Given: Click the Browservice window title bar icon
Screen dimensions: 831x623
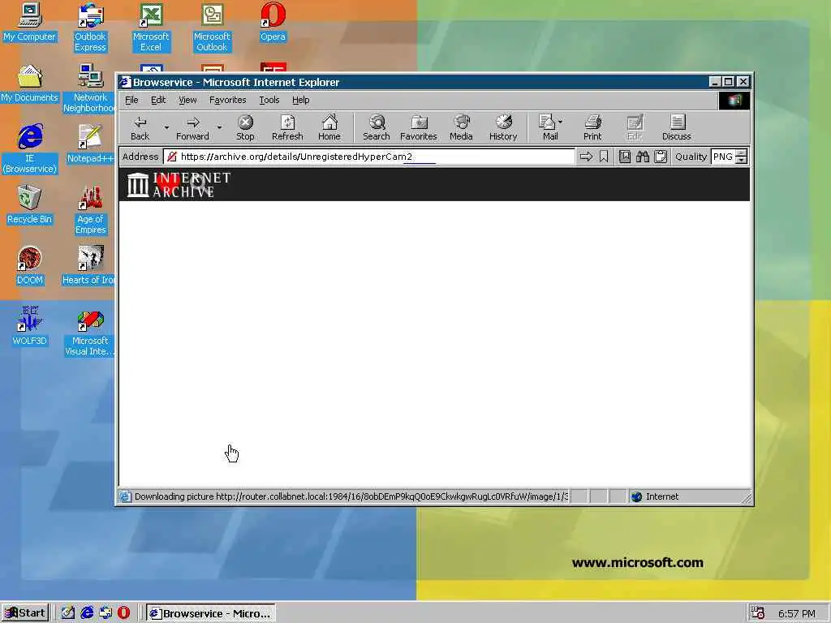Looking at the screenshot, I should pyautogui.click(x=124, y=82).
